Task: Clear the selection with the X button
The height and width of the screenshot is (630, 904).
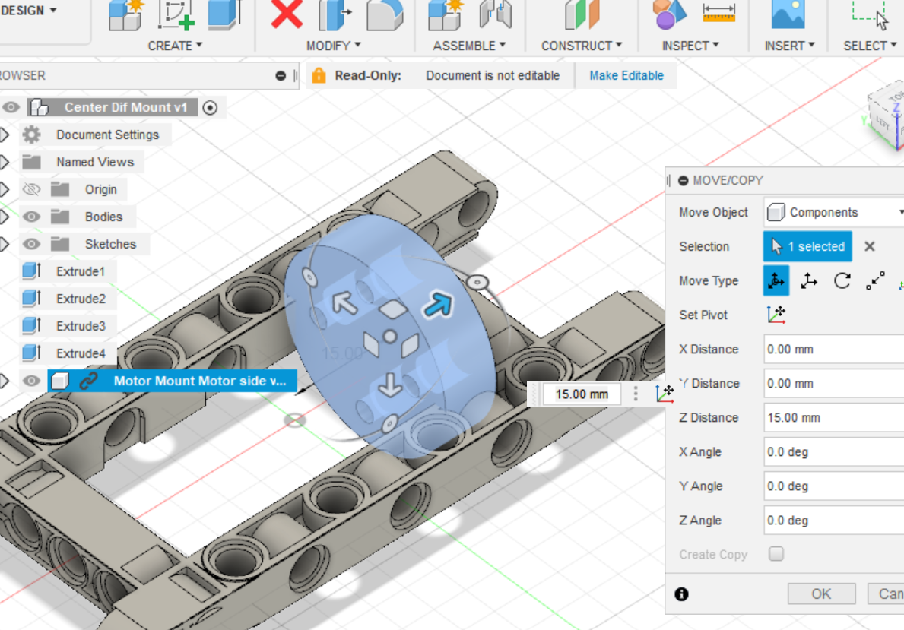Action: 870,247
